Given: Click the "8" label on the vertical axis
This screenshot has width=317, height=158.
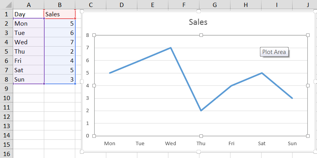Looking at the screenshot, I should (x=88, y=35).
